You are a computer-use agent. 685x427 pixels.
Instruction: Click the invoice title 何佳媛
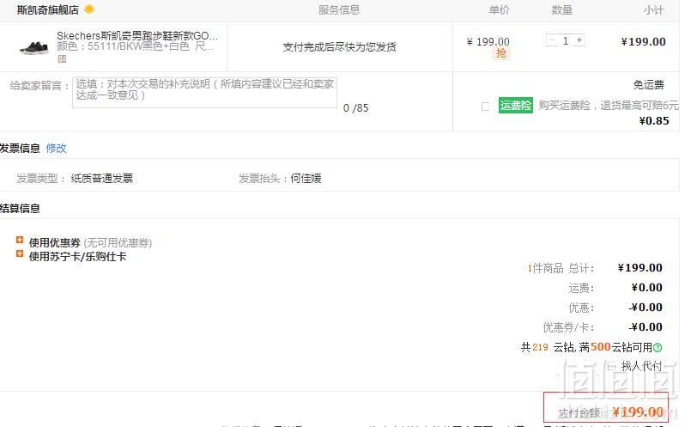coord(306,179)
